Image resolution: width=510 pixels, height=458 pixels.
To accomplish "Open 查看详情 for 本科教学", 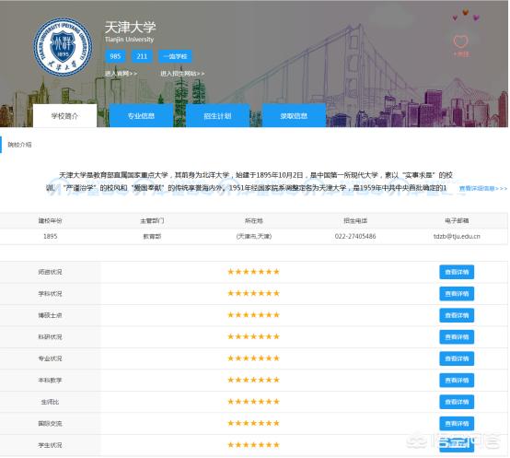I will pyautogui.click(x=457, y=381).
